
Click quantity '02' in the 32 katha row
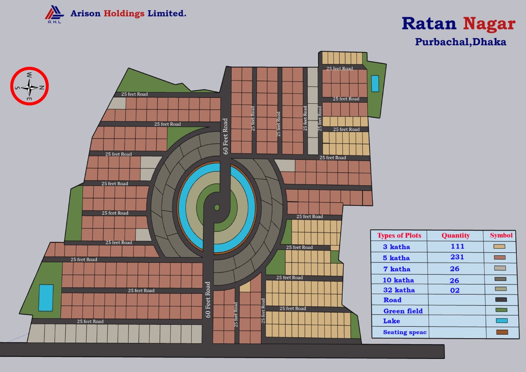(x=454, y=291)
